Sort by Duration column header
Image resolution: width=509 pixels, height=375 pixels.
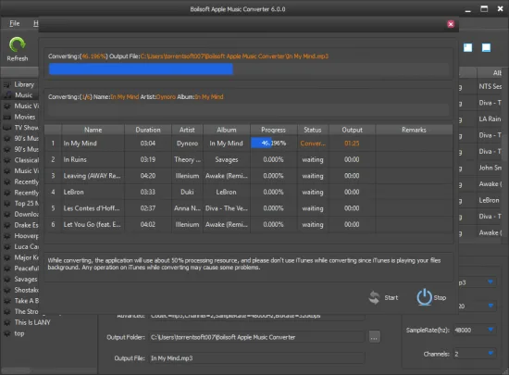point(148,130)
